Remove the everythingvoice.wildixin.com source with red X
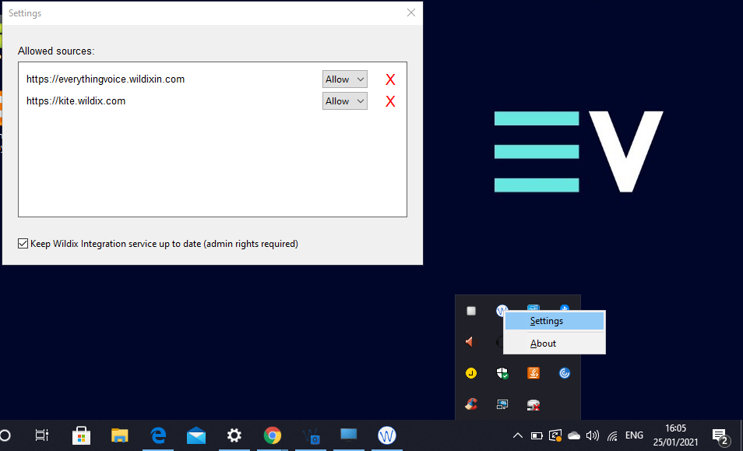This screenshot has width=743, height=451. coord(390,79)
